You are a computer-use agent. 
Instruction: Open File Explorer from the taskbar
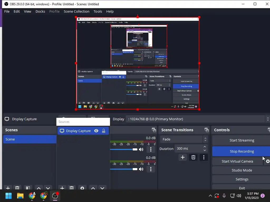[20, 196]
